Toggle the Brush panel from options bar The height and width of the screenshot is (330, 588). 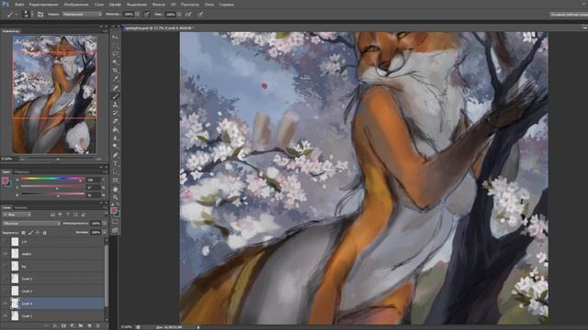[40, 15]
